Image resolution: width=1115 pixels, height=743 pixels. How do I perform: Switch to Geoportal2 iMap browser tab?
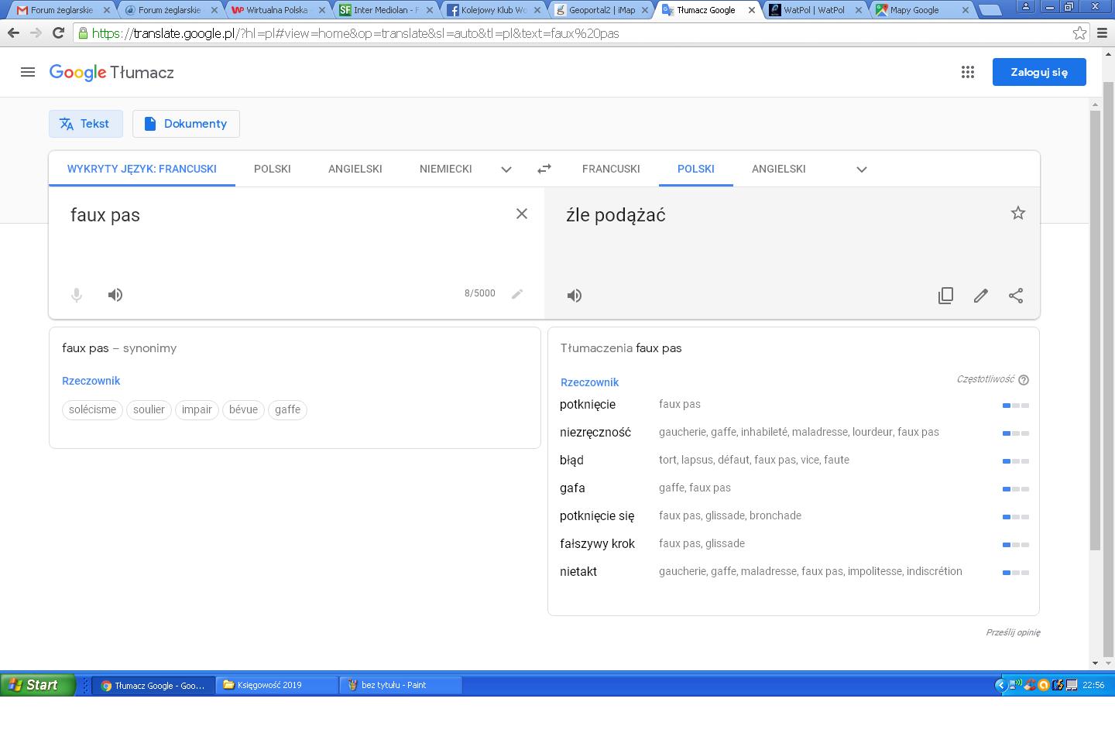601,10
